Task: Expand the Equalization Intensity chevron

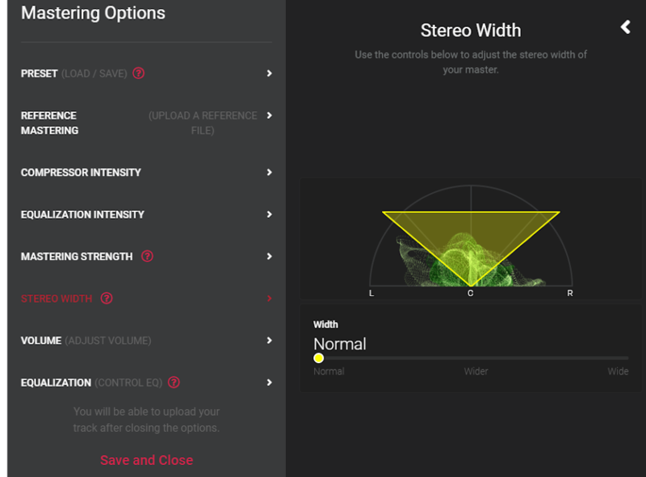Action: click(270, 215)
